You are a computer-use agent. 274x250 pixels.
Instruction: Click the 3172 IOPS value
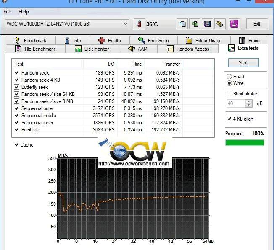tap(104, 108)
